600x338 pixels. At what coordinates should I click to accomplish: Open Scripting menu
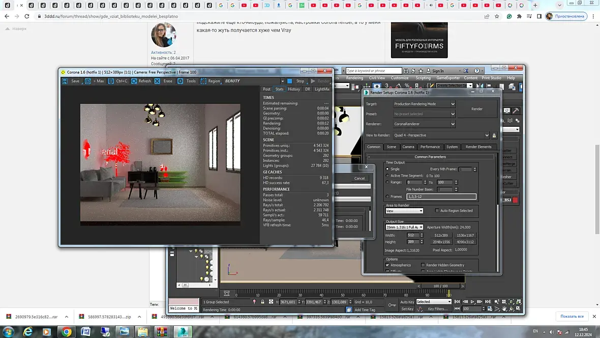(x=423, y=78)
